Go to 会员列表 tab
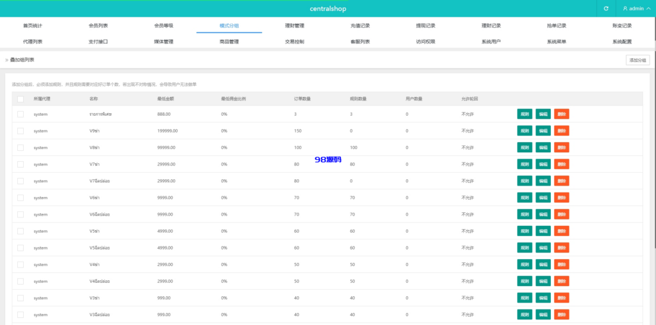656x325 pixels. pyautogui.click(x=98, y=26)
